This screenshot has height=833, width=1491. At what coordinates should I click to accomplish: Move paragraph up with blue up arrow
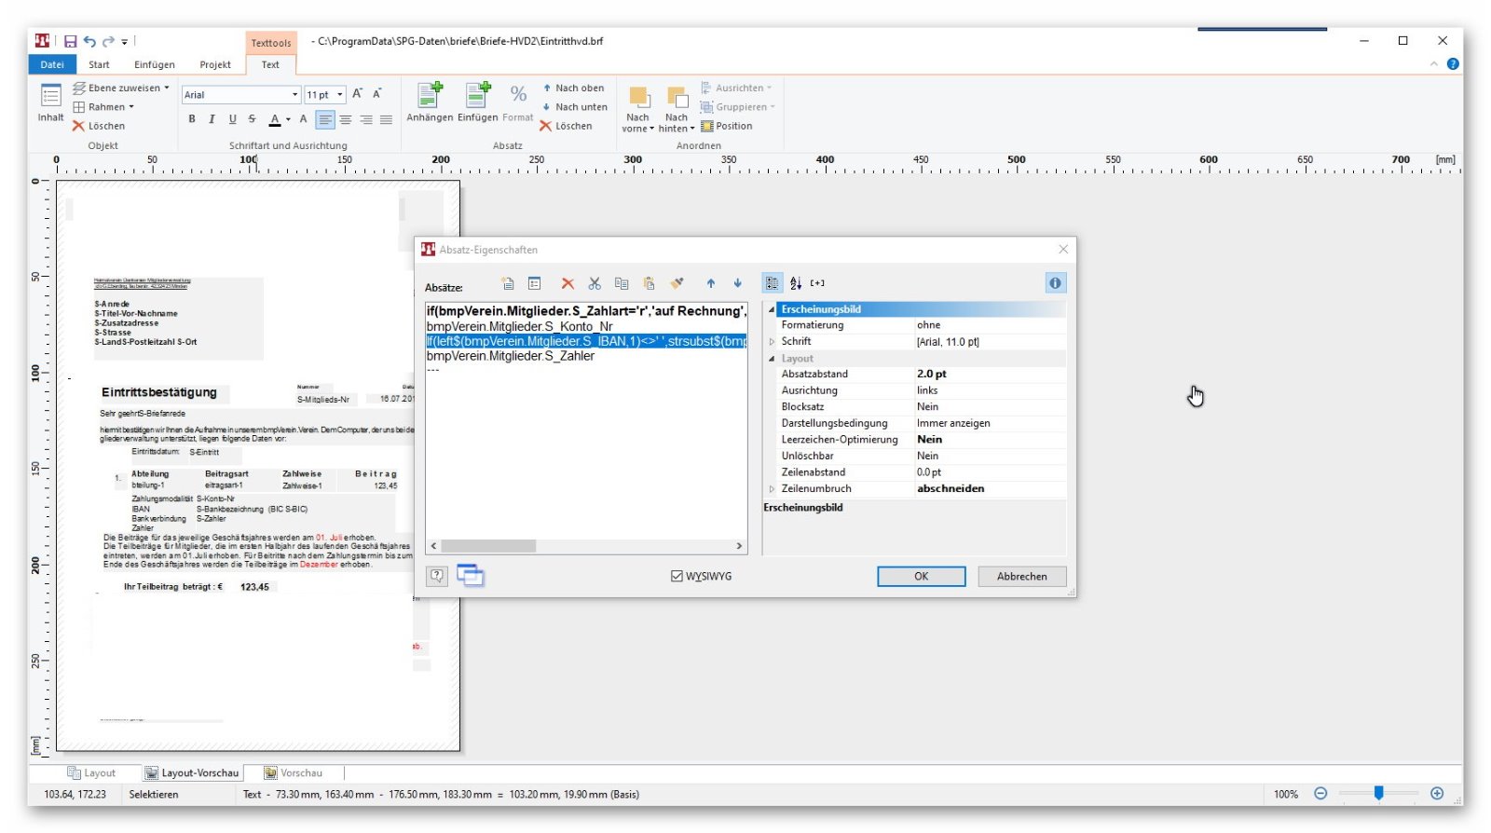coord(711,283)
